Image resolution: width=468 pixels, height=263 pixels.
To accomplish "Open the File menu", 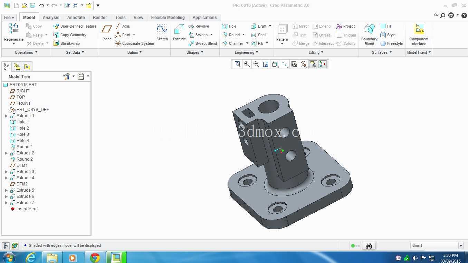I will [x=9, y=18].
